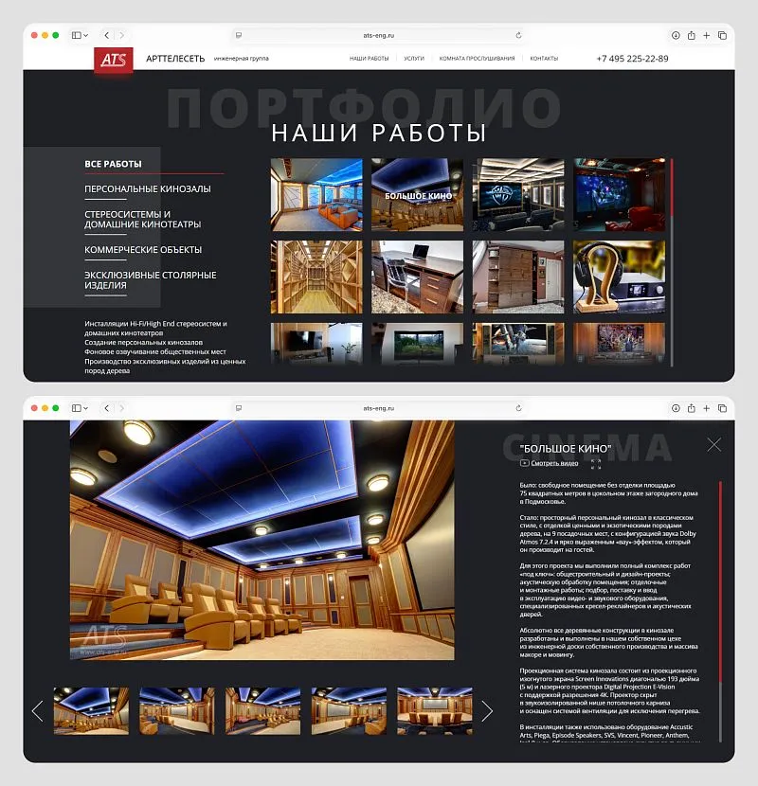This screenshot has width=758, height=786.
Task: Select fourth gallery thumbnail of cinema
Action: 349,711
